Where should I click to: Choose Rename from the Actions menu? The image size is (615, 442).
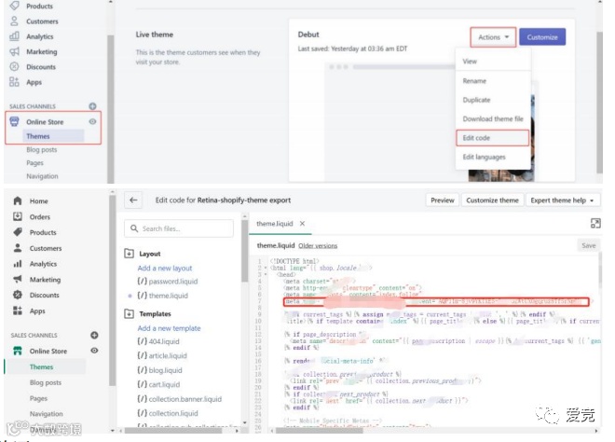click(474, 81)
